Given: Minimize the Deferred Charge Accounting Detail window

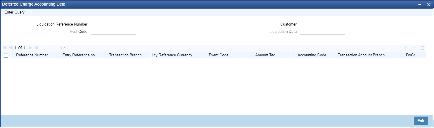Looking at the screenshot, I should click(x=420, y=5).
